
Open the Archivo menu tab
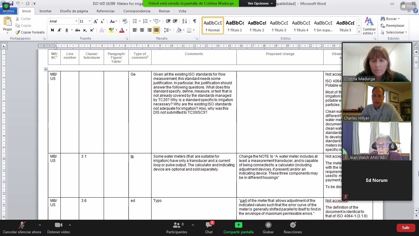click(9, 11)
